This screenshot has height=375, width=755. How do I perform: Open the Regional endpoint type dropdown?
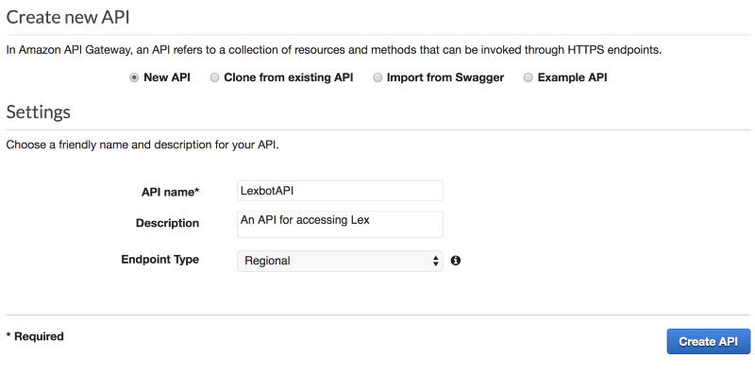340,261
